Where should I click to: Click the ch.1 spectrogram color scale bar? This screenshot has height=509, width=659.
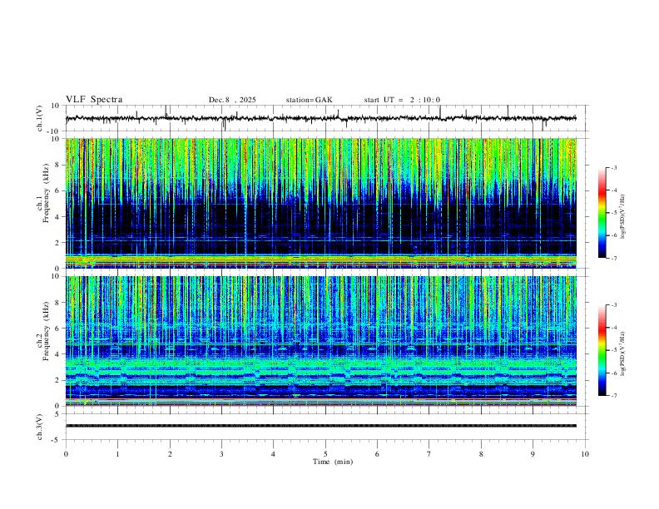(x=602, y=213)
